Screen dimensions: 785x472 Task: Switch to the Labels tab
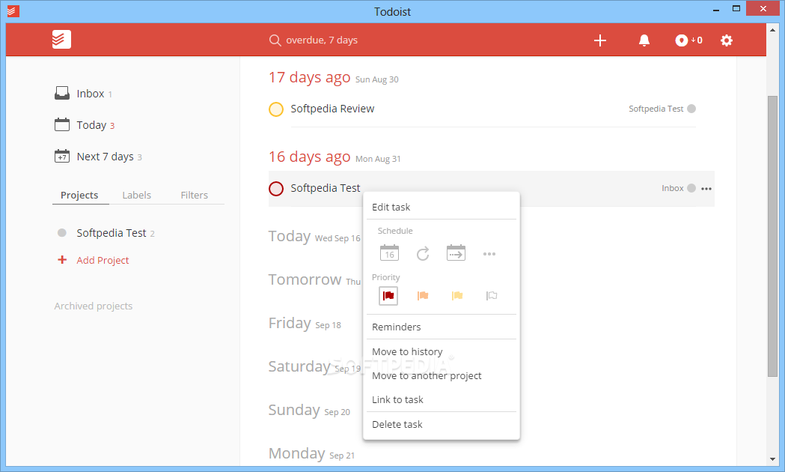click(x=137, y=195)
